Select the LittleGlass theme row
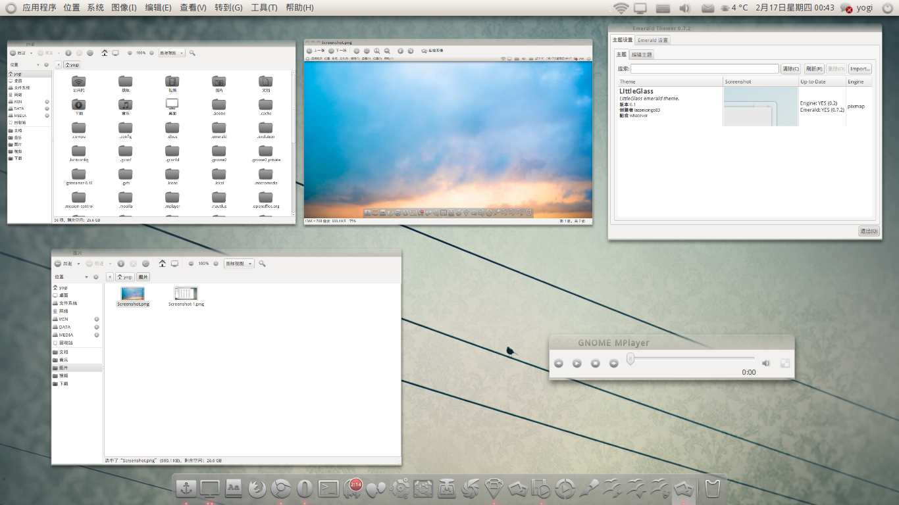 (x=745, y=106)
